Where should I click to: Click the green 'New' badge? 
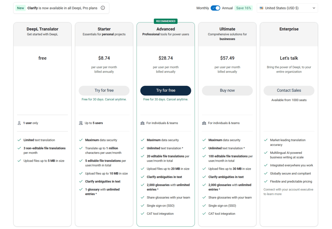coord(20,8)
